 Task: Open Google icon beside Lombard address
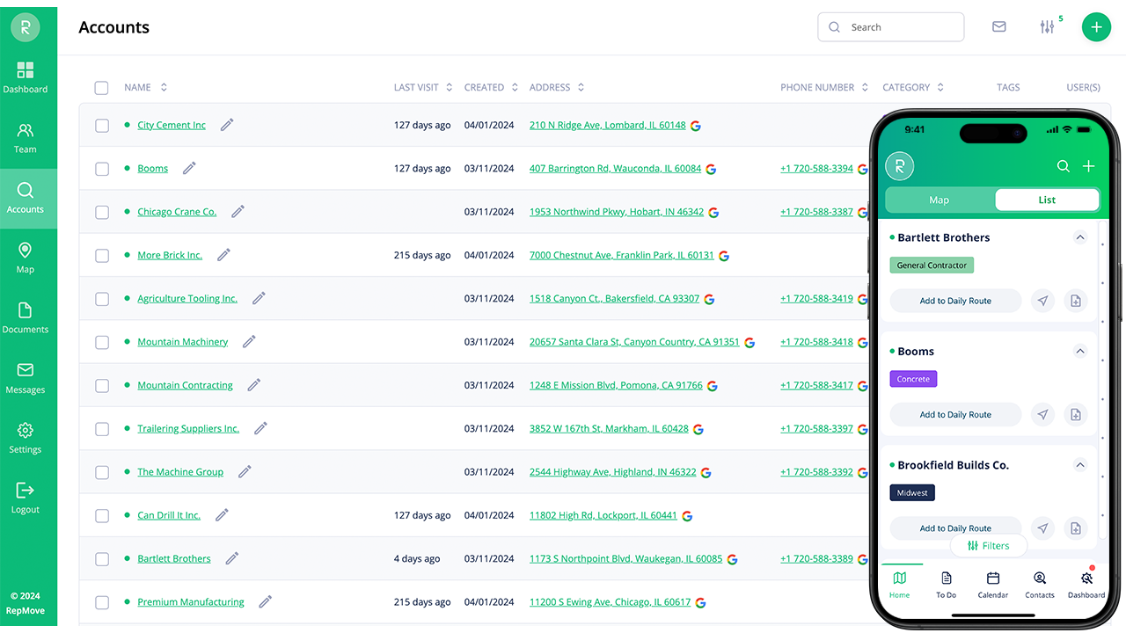click(x=695, y=126)
